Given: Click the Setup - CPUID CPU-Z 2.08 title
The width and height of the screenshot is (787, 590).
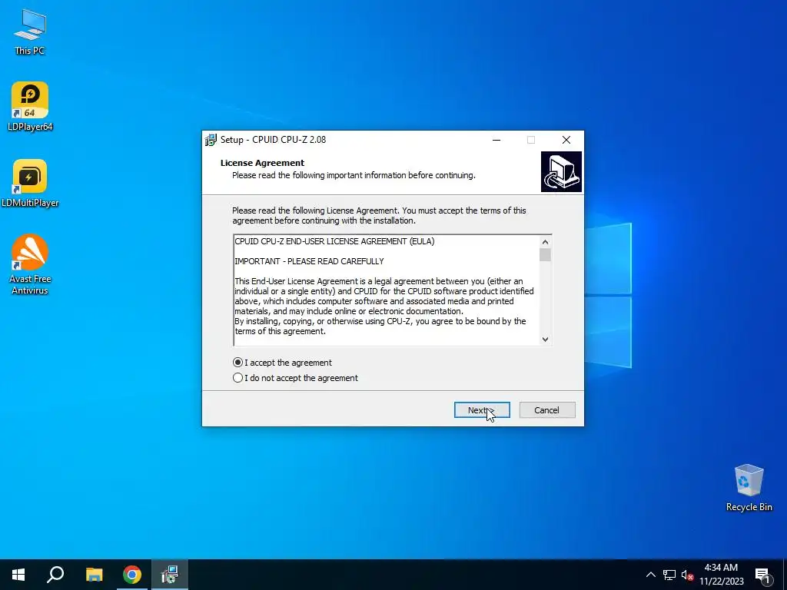Looking at the screenshot, I should (x=273, y=140).
